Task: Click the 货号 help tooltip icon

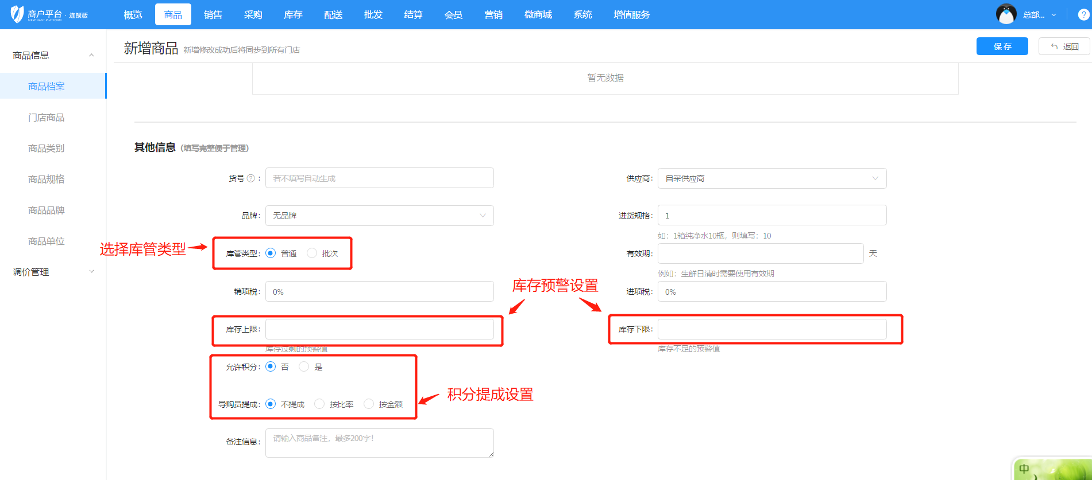Action: pos(250,178)
